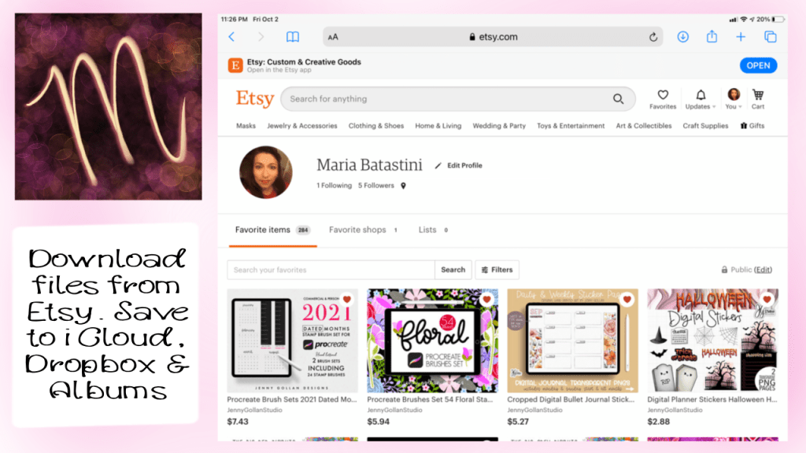Open the You account dropdown
Viewport: 806px width, 453px height.
(x=734, y=98)
